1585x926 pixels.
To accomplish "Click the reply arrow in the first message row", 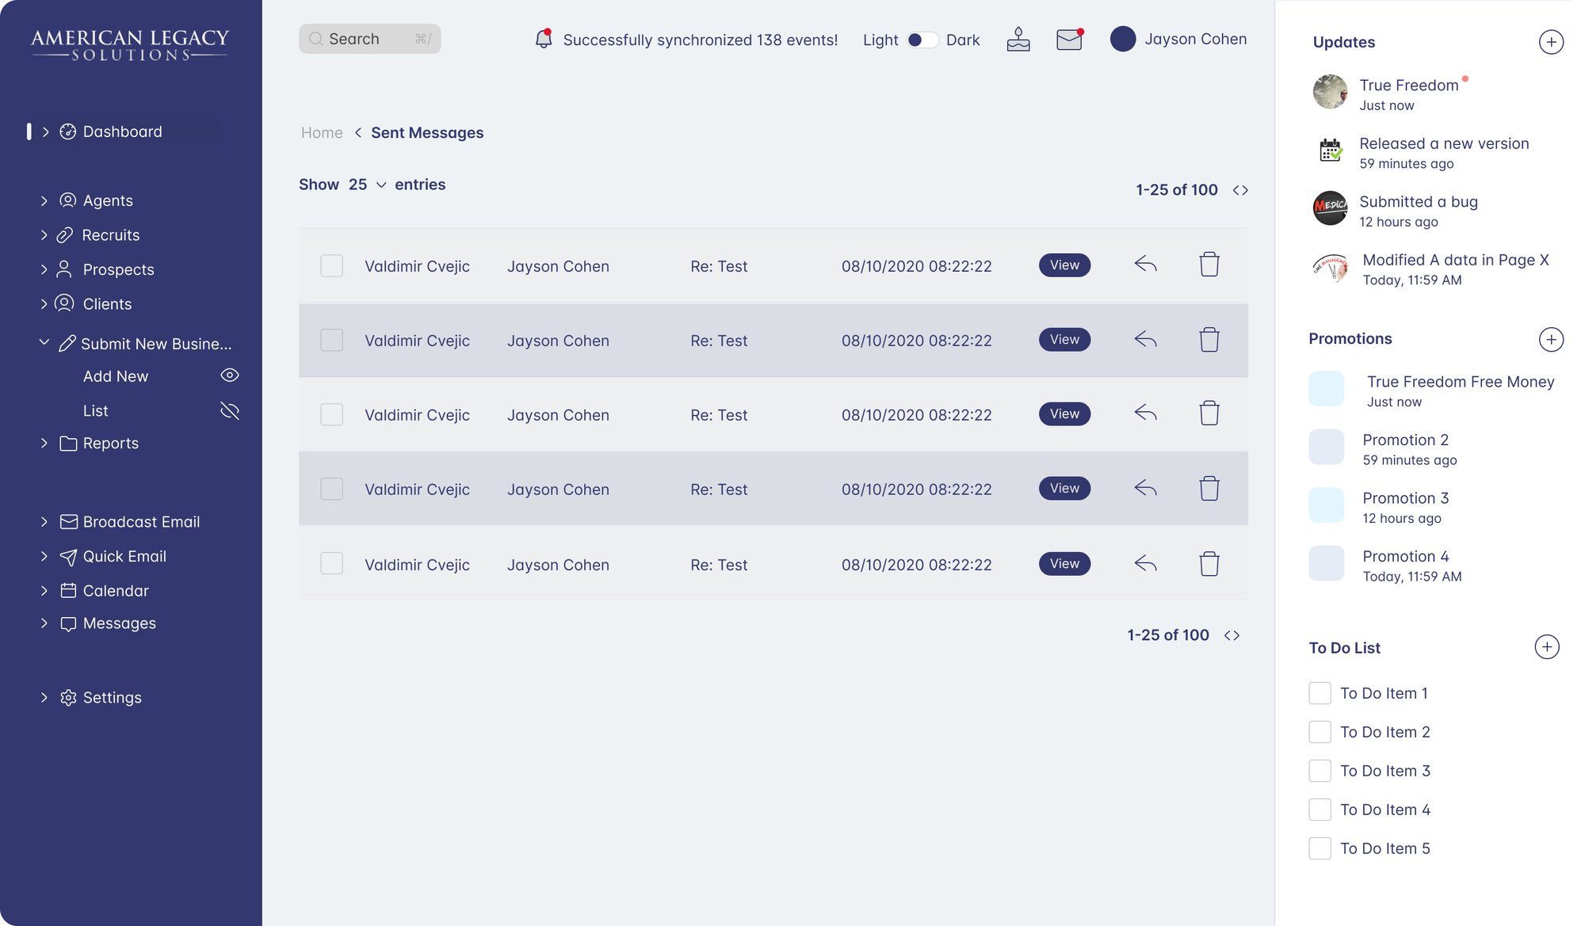I will [1145, 265].
